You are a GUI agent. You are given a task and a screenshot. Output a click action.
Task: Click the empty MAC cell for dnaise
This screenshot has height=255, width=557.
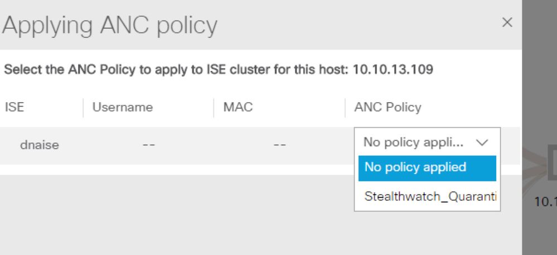[279, 145]
